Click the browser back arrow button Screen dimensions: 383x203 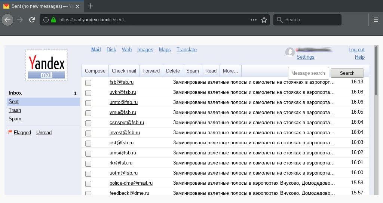pos(8,20)
